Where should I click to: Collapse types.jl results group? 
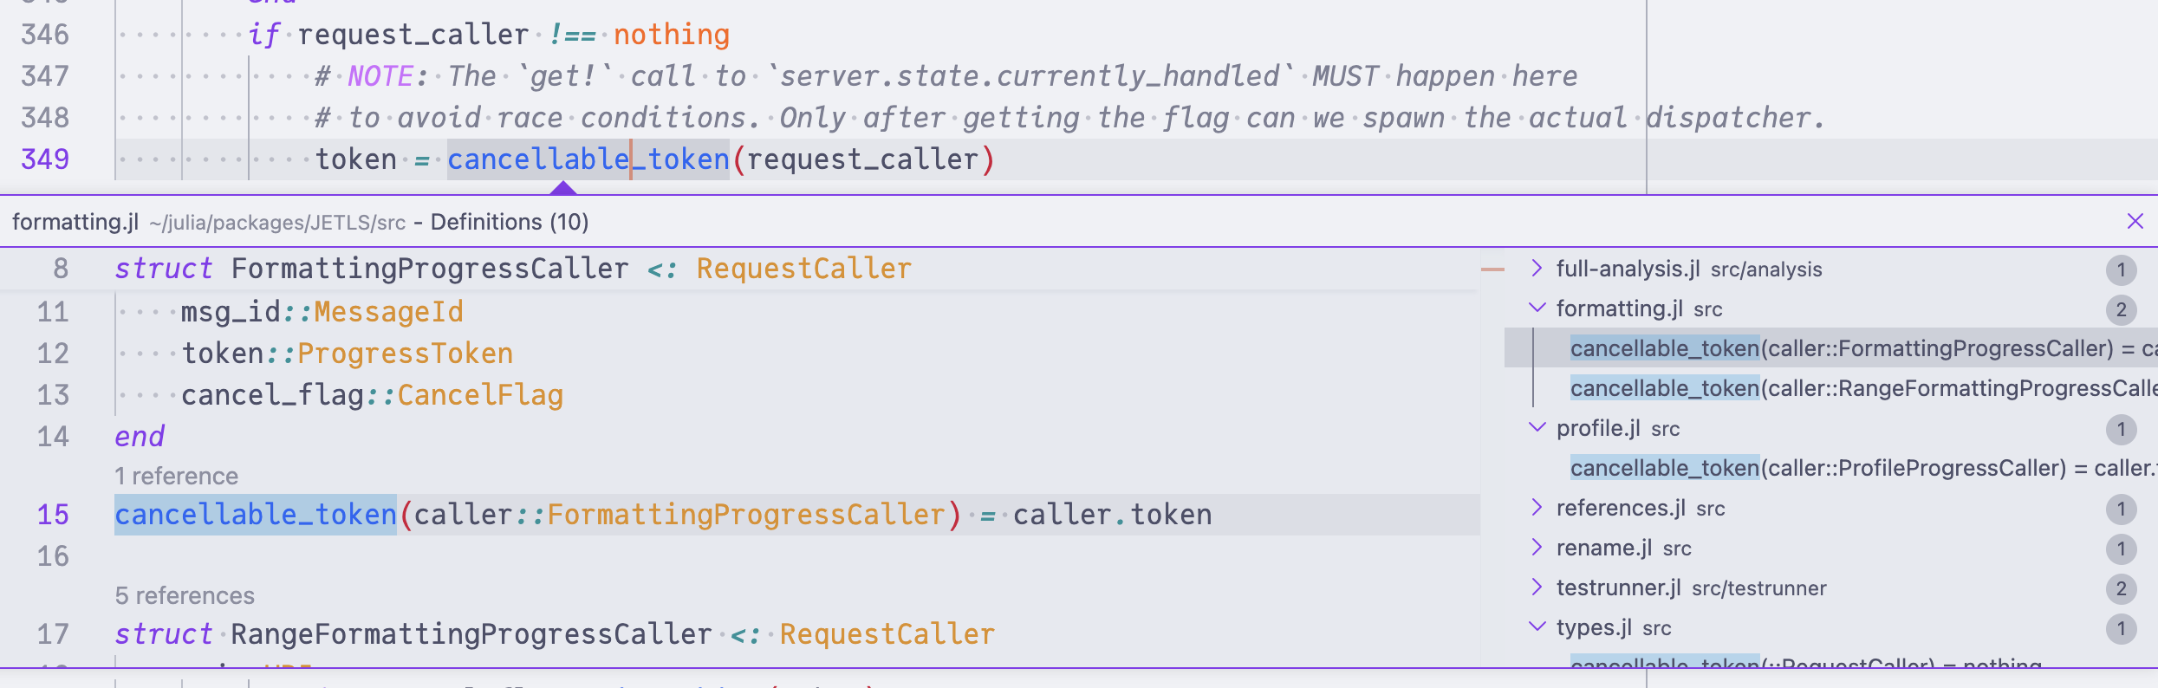[1537, 627]
